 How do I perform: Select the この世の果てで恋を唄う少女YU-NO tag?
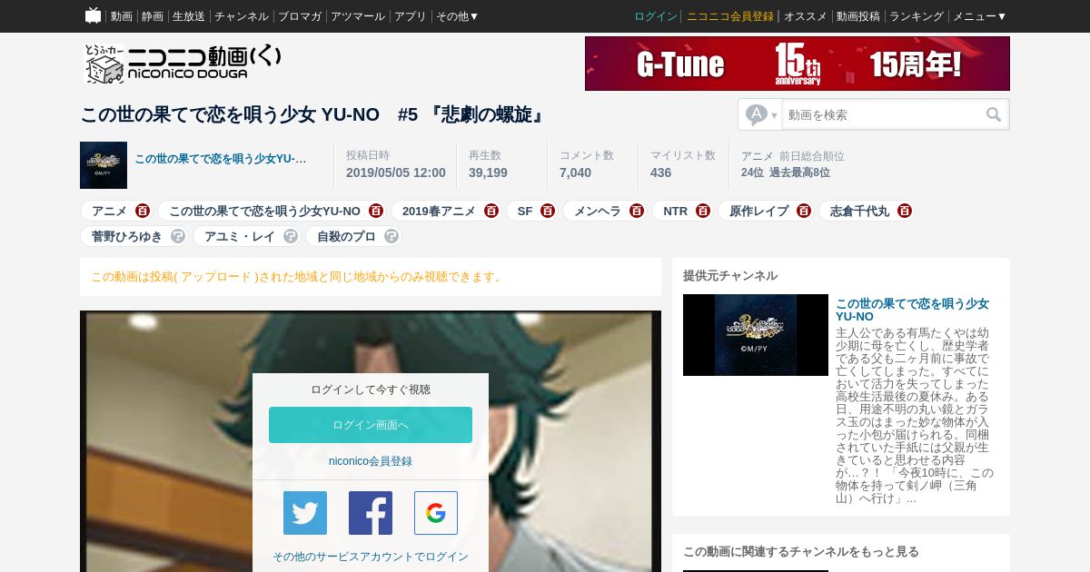pos(264,211)
